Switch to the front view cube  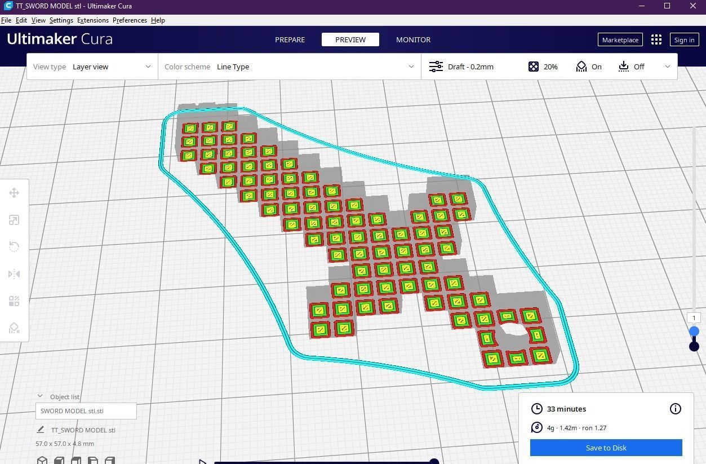pyautogui.click(x=59, y=461)
